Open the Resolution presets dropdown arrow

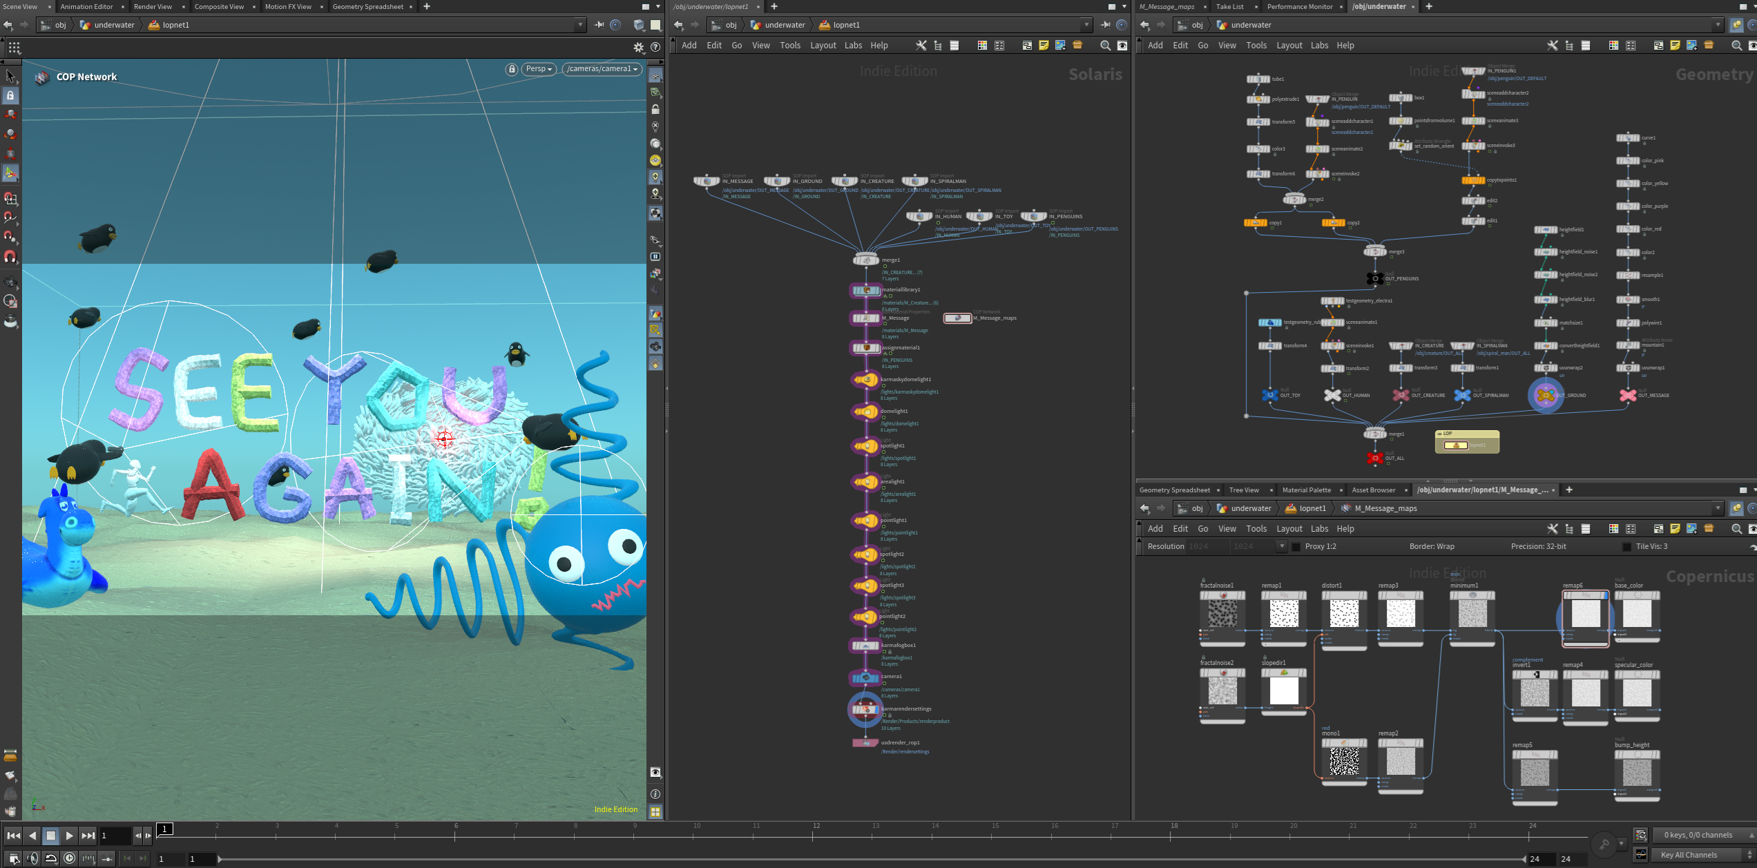coord(1282,547)
